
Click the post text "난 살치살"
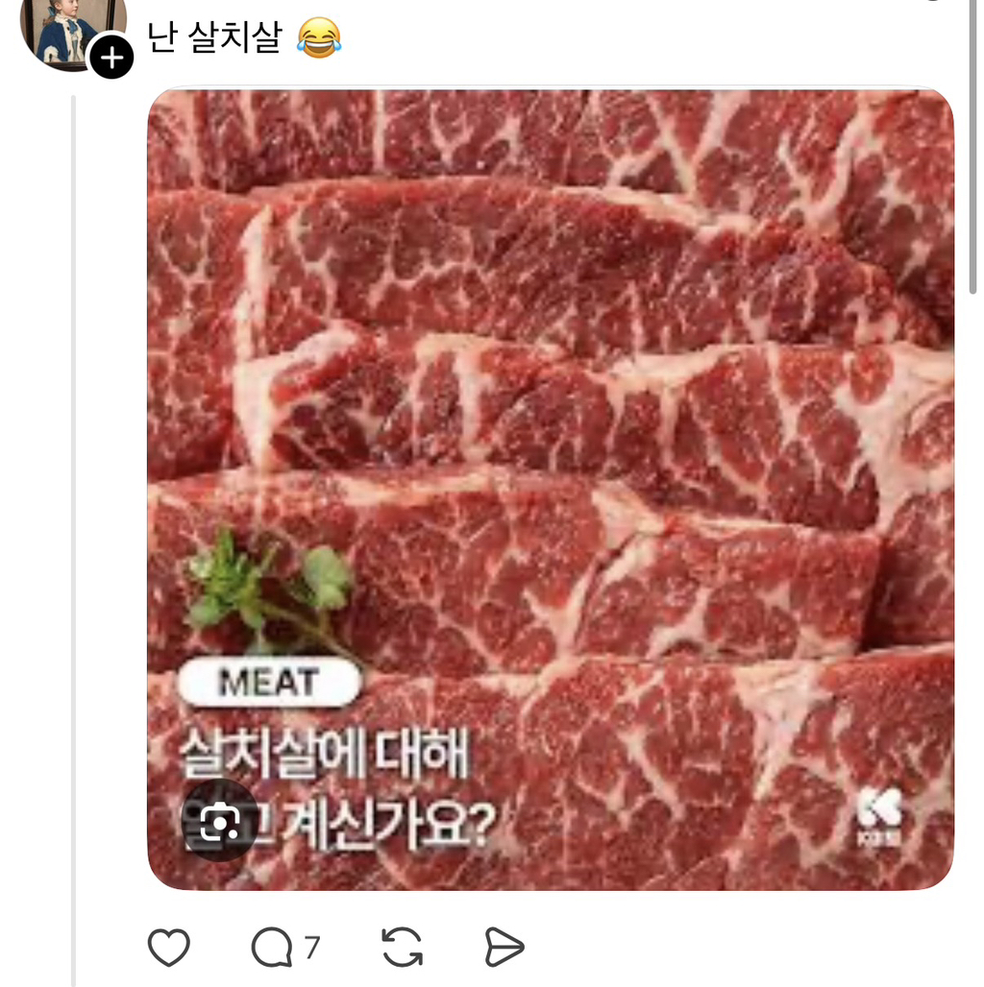coord(214,37)
